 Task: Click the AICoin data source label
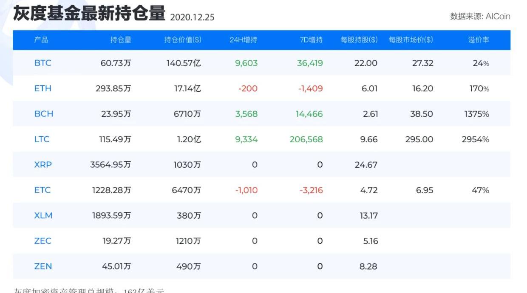[480, 17]
